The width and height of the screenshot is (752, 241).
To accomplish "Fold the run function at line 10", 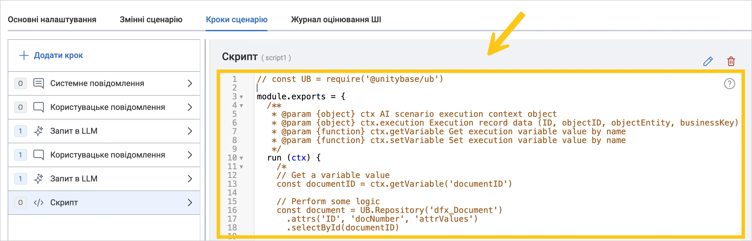I will [x=241, y=158].
